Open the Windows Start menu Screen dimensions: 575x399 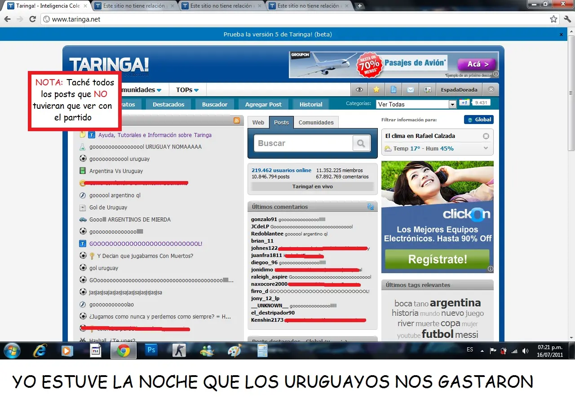pos(12,350)
